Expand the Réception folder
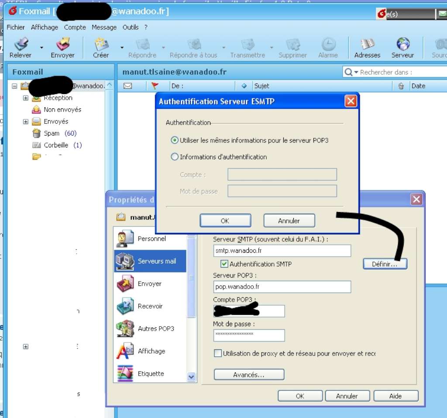 click(x=26, y=98)
